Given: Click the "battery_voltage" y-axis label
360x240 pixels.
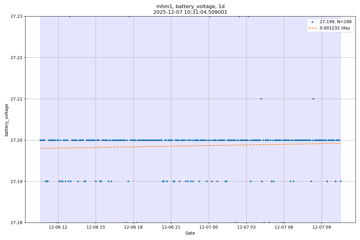Looking at the screenshot, I should [7, 120].
